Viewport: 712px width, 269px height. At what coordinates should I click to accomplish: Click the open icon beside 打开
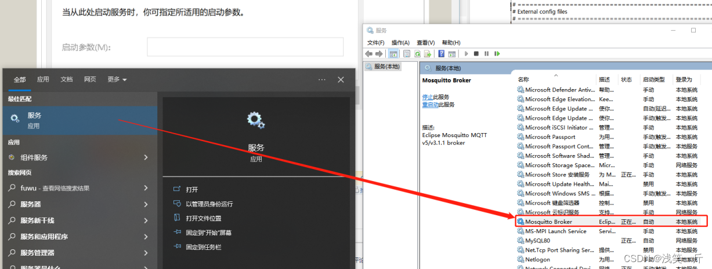point(178,189)
